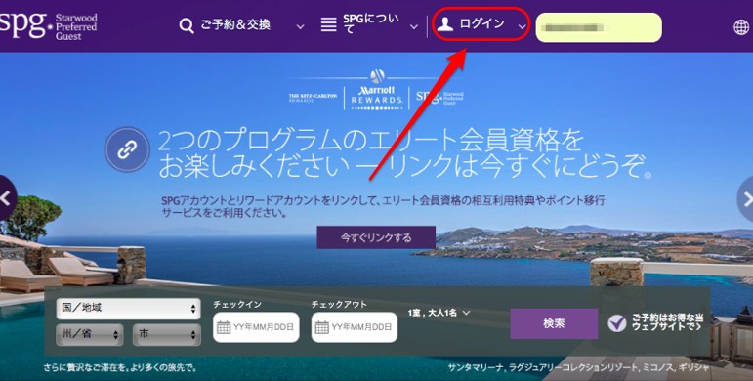Click the チェックアウト date field

(354, 327)
